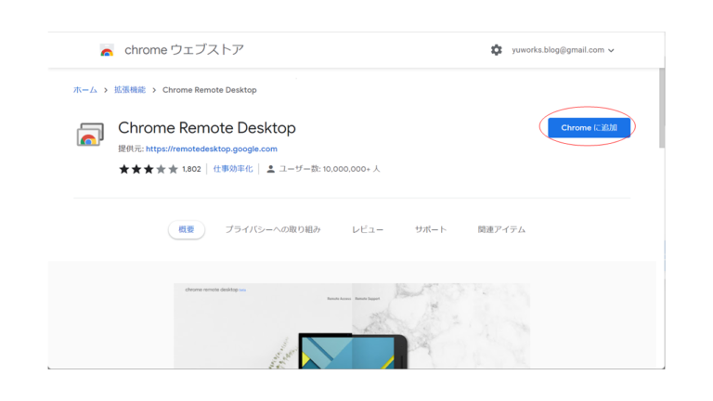Viewport: 713px width, 401px height.
Task: Click the chrome ウェブストア header title
Action: click(x=184, y=50)
